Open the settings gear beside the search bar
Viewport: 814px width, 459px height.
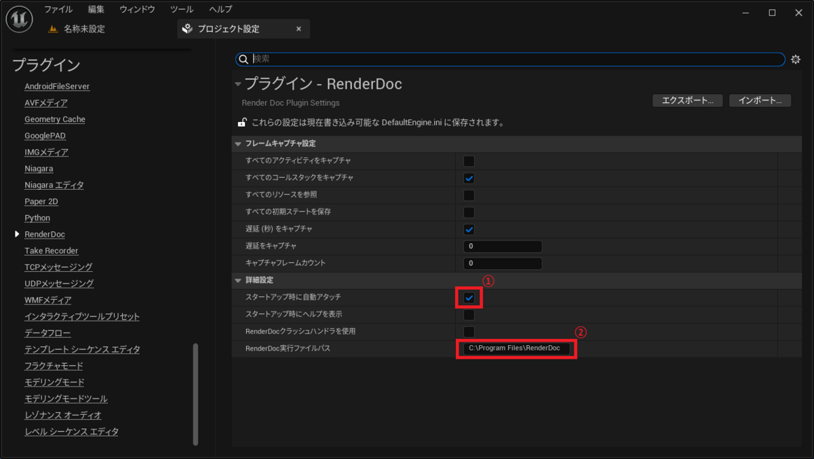[x=795, y=60]
